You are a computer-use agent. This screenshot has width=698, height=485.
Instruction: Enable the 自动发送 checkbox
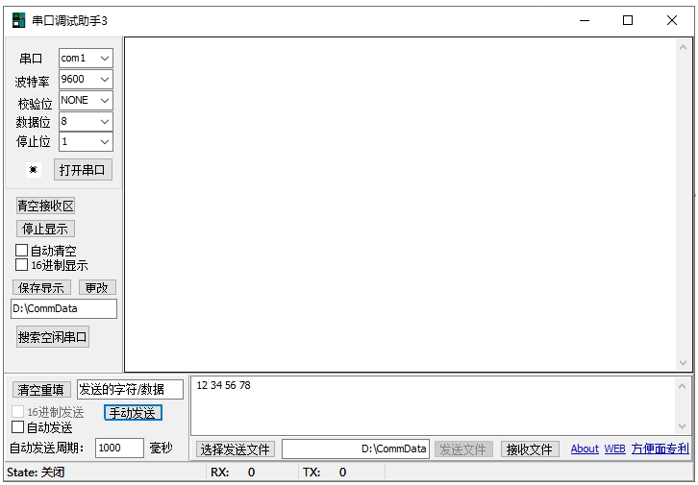tap(17, 427)
